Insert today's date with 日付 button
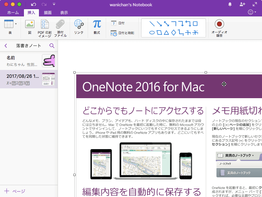Image resolution: width=262 pixels, height=197 pixels. coord(118,23)
